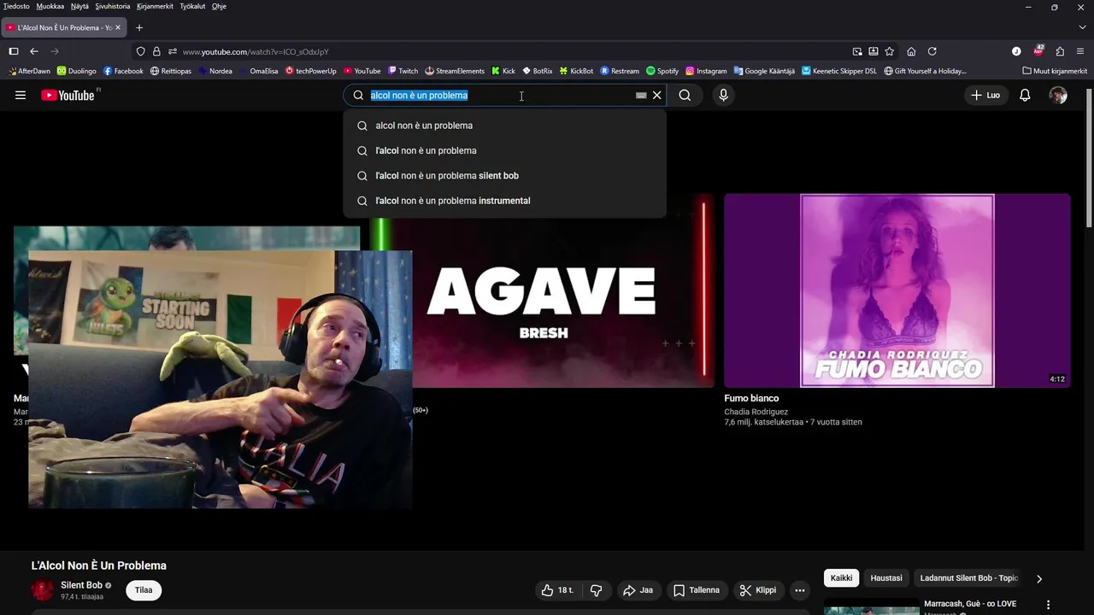Select suggestion ending 'instrumental'
Viewport: 1094px width, 615px height.
click(x=504, y=201)
